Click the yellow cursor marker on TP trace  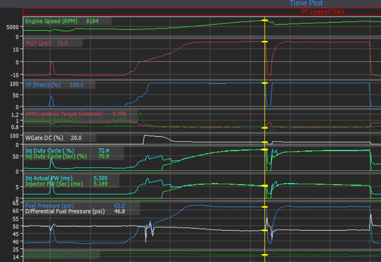pyautogui.click(x=265, y=83)
